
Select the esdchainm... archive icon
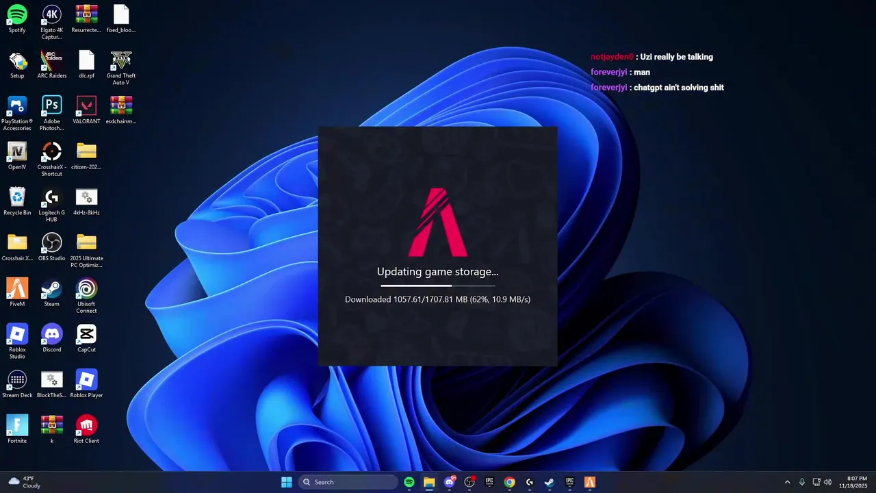[x=121, y=110]
